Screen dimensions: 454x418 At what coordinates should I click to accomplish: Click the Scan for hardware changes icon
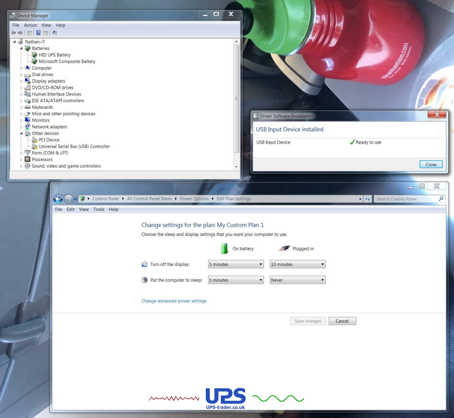click(x=54, y=33)
